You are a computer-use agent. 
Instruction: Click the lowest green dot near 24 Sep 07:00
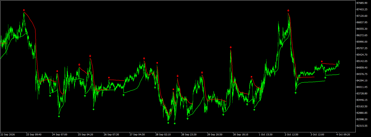point(59,116)
